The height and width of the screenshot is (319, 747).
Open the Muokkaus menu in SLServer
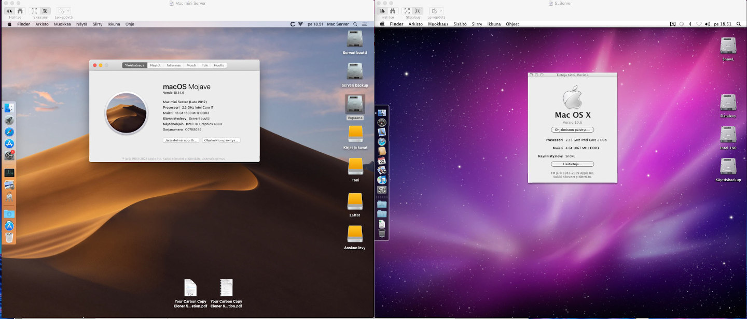[x=438, y=24]
